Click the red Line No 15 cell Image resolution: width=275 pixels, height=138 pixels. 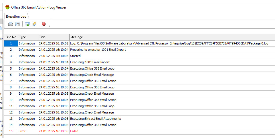point(11,131)
